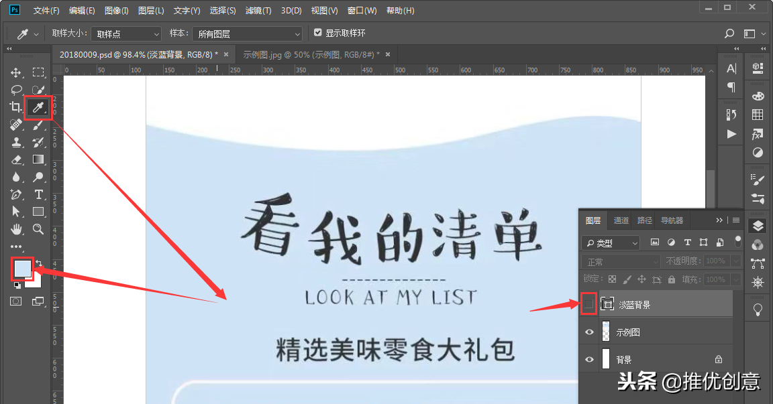Image resolution: width=773 pixels, height=404 pixels.
Task: Toggle lock transparent pixels
Action: pyautogui.click(x=612, y=279)
